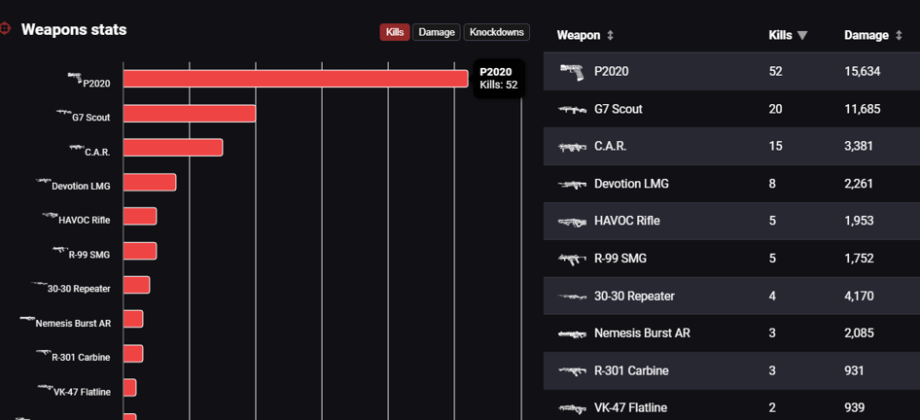
Task: Click G7 Scout name in table
Action: point(619,109)
